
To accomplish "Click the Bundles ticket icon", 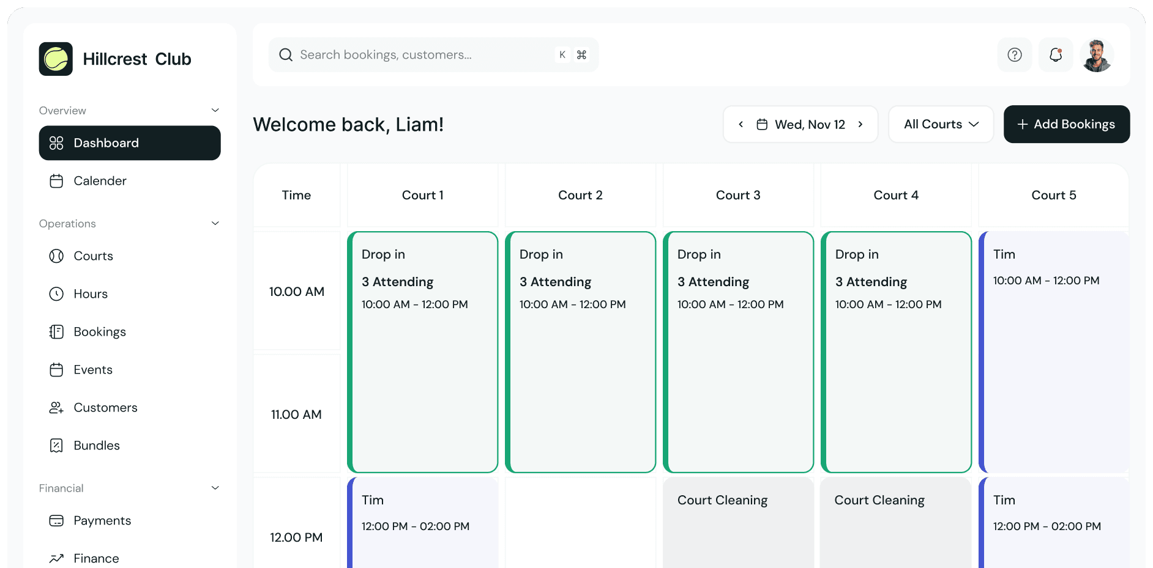I will (56, 445).
